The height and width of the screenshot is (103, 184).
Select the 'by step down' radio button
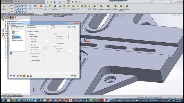[x=30, y=37]
